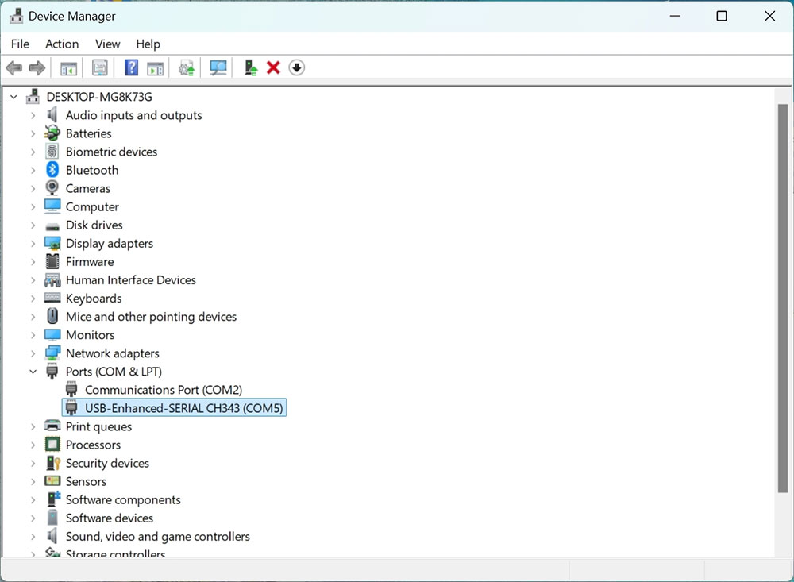Click the Processors category icon
This screenshot has width=794, height=582.
52,444
